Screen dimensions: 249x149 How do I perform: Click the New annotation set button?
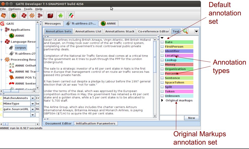[192, 118]
